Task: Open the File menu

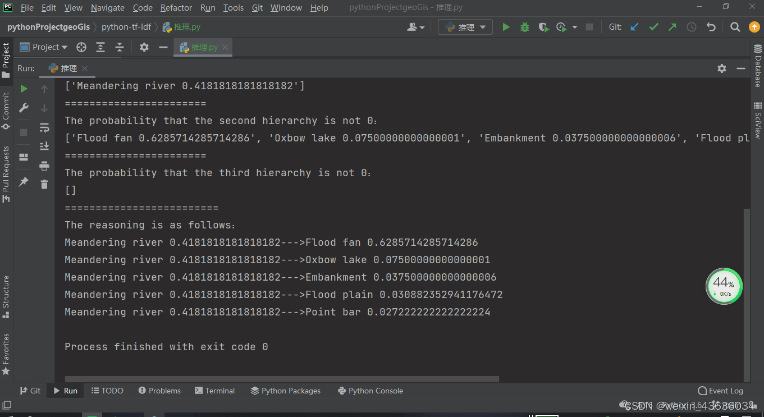Action: [x=27, y=8]
